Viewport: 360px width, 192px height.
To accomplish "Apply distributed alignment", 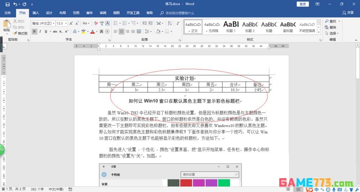I will click(139, 31).
